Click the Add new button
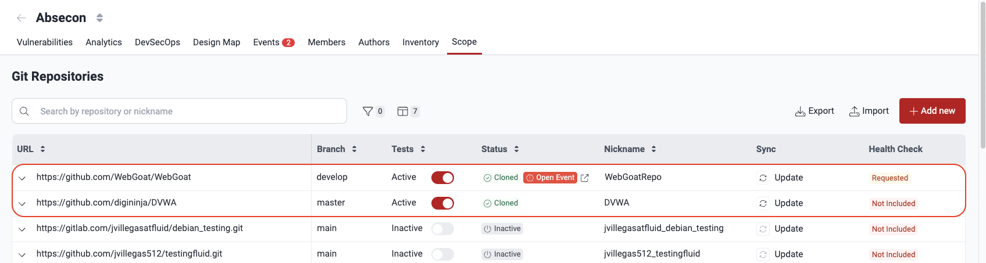 click(x=932, y=111)
